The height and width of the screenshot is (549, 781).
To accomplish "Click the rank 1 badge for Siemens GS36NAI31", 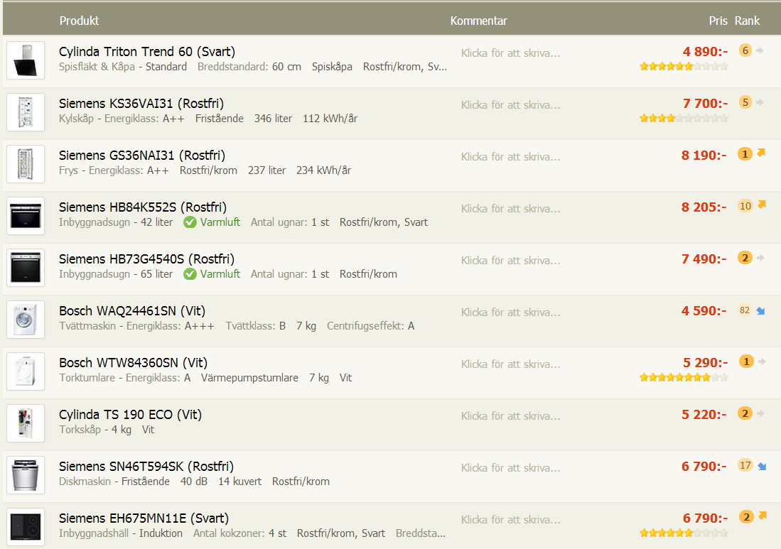I will (745, 154).
